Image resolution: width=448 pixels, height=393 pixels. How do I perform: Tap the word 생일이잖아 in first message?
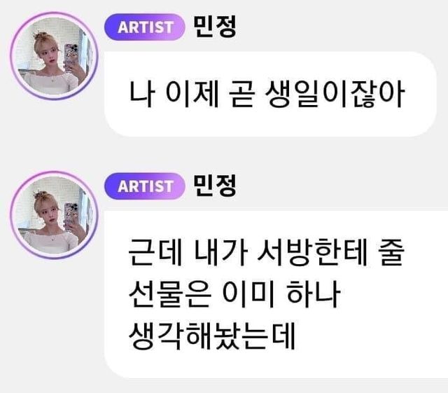click(x=335, y=94)
